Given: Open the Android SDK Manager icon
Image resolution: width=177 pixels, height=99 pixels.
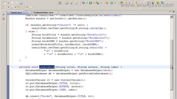Looking at the screenshot, I should [60, 3].
